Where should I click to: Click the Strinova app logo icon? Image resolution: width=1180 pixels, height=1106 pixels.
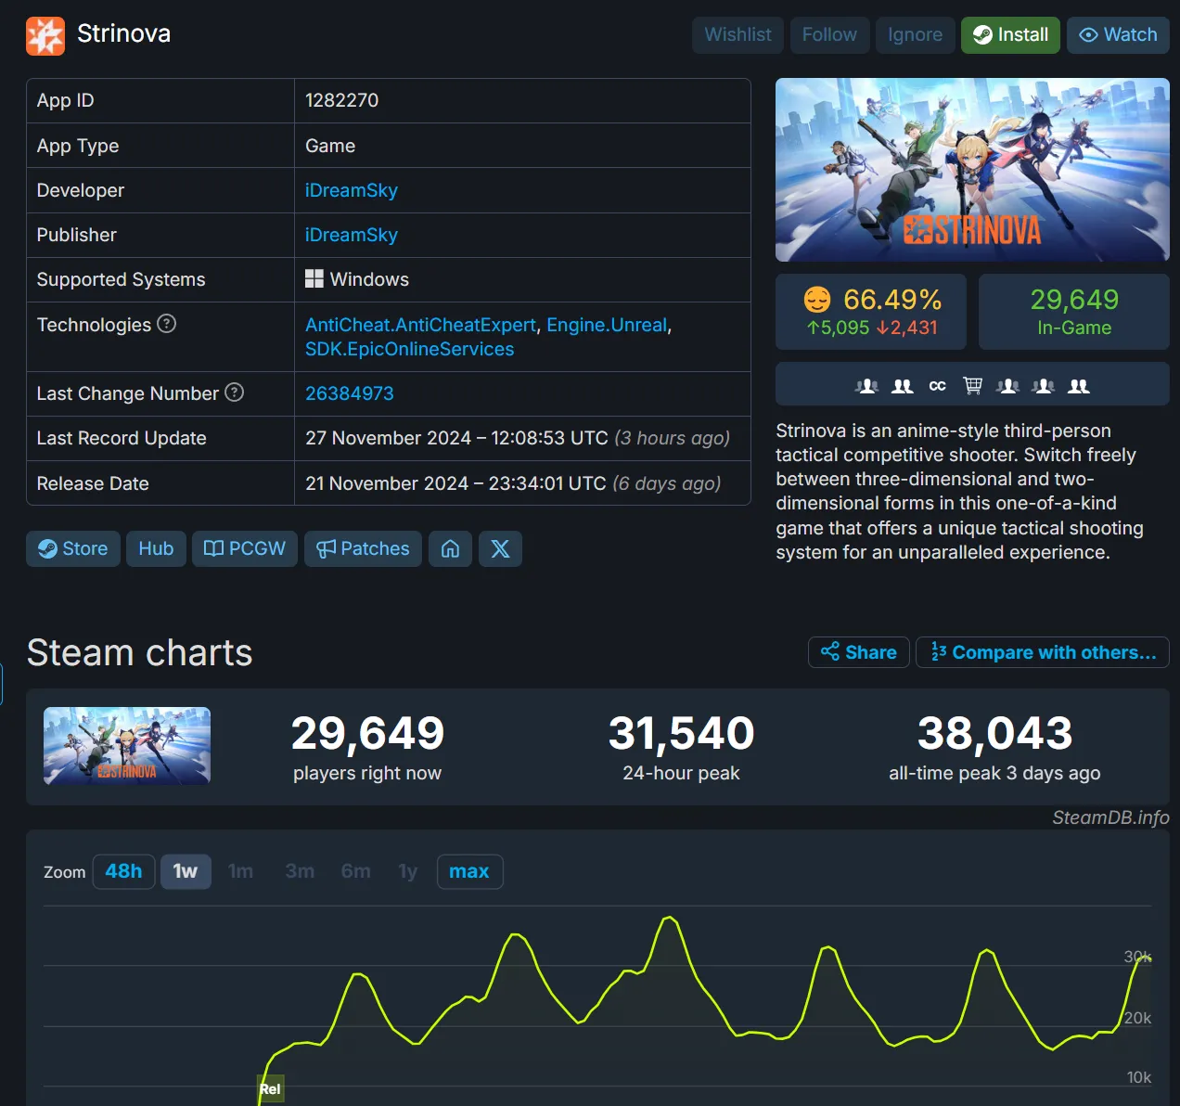tap(45, 35)
